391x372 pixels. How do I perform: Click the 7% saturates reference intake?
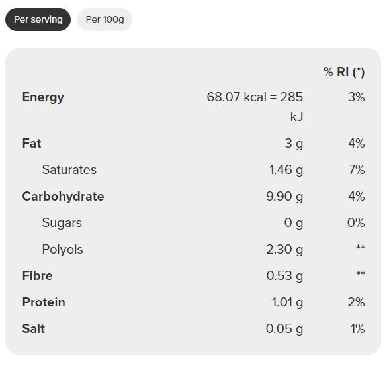[357, 170]
